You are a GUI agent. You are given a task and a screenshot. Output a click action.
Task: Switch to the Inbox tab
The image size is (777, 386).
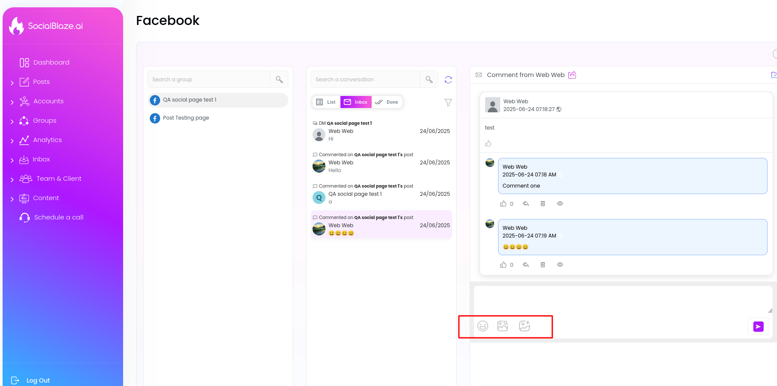pos(356,102)
